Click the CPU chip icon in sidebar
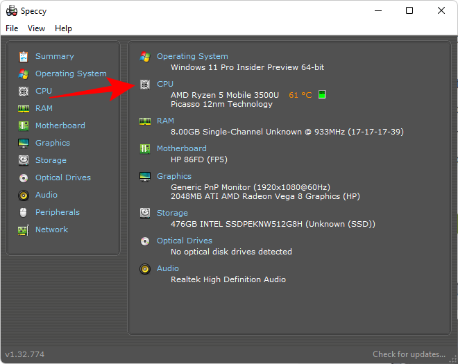 24,91
